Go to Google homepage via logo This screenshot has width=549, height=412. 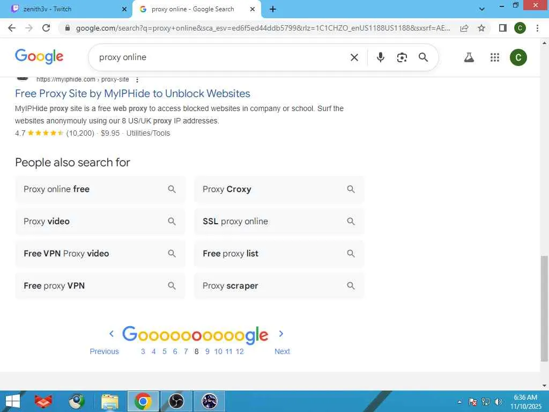(x=39, y=56)
